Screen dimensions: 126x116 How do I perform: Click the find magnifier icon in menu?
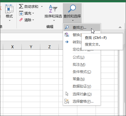(67, 27)
